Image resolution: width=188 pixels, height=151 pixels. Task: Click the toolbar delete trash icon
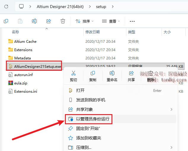63,21
